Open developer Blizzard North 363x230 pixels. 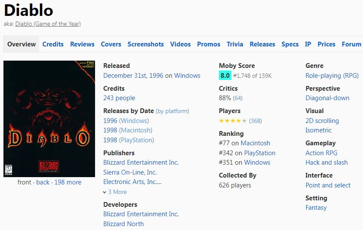click(x=123, y=224)
